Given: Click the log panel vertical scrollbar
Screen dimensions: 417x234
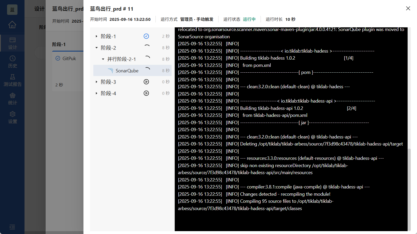Looking at the screenshot, I should point(409,189).
